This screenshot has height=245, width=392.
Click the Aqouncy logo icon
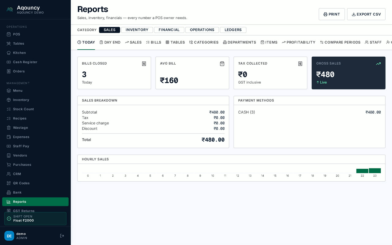[x=10, y=9]
